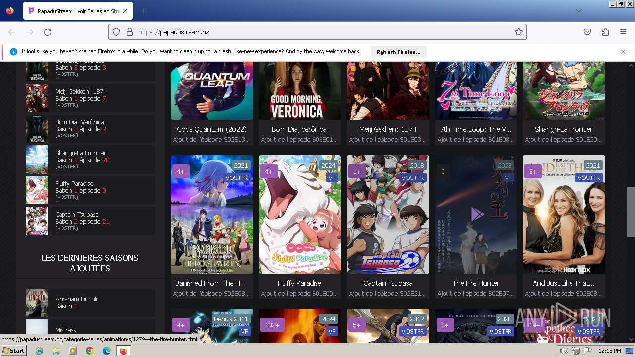Launch Edge from the taskbar
635x357 pixels.
coord(107,351)
